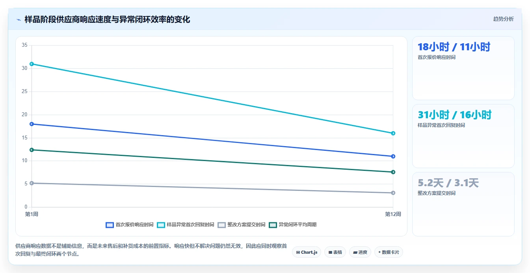Click the 整改方案提交时间 card caption
Image resolution: width=530 pixels, height=273 pixels.
[x=436, y=193]
